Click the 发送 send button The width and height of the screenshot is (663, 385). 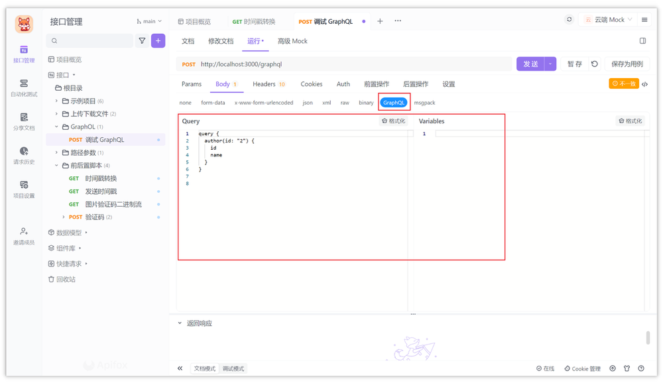tap(530, 64)
